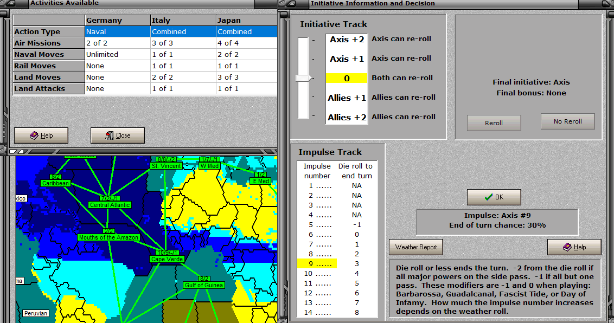Click Italy's Combined action type cell

point(183,31)
